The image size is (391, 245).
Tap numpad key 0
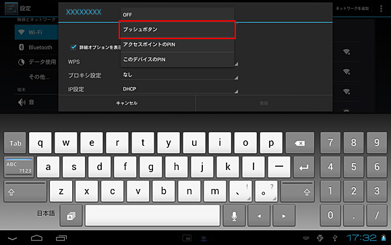(330, 215)
